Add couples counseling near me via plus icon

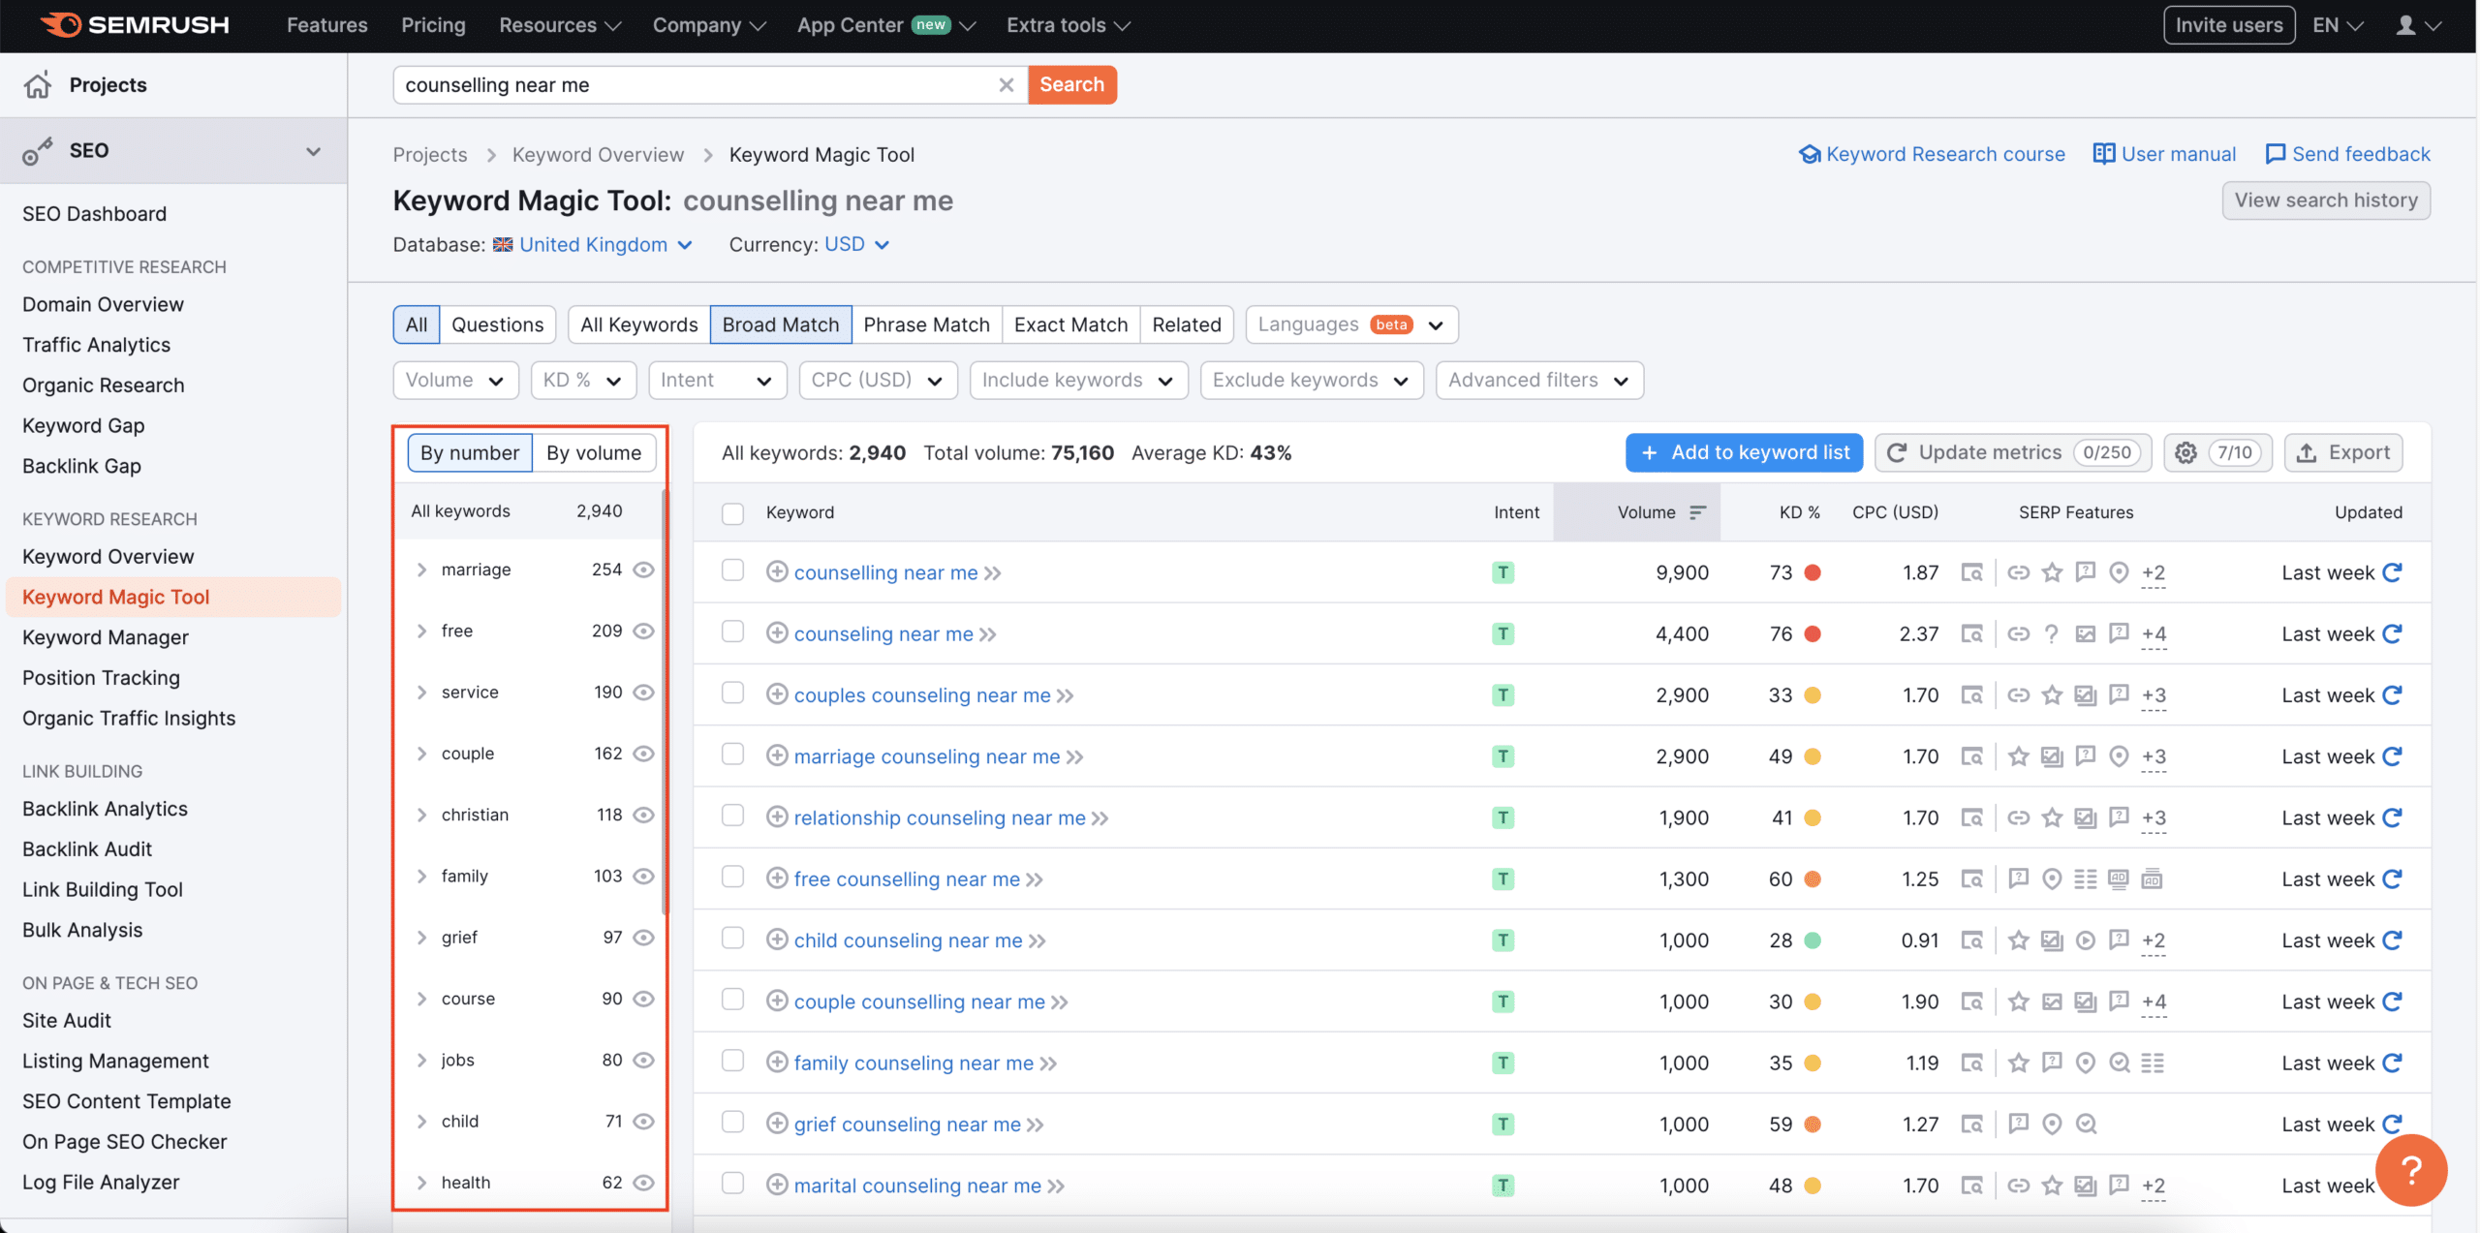coord(776,694)
